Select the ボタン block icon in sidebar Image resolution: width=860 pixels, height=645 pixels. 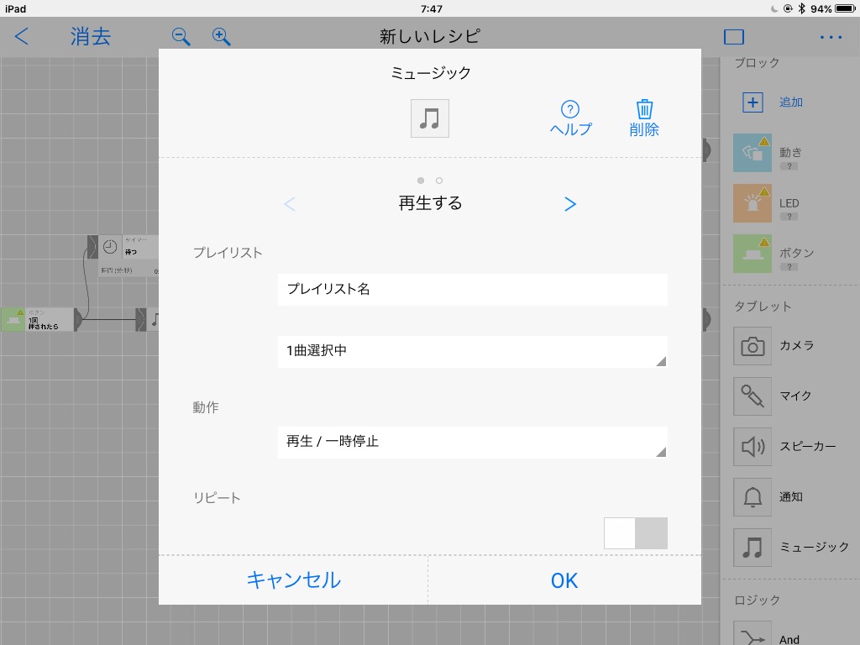pyautogui.click(x=752, y=254)
